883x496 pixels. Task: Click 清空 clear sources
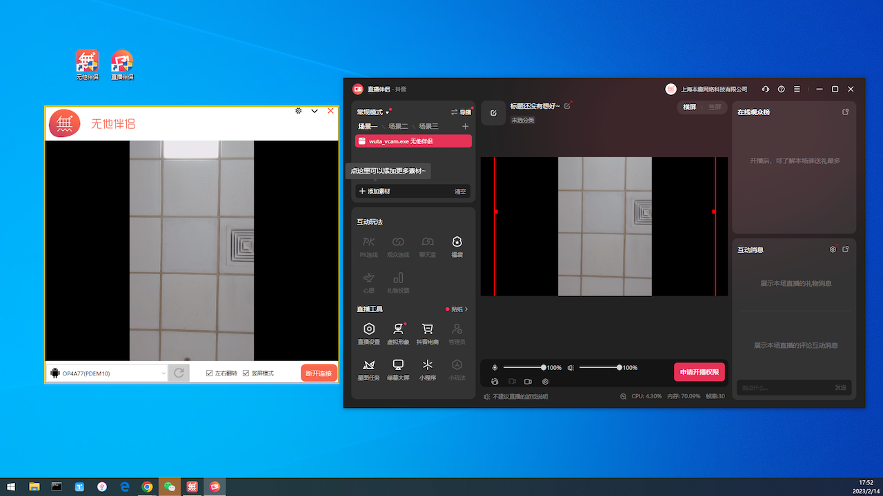coord(460,192)
